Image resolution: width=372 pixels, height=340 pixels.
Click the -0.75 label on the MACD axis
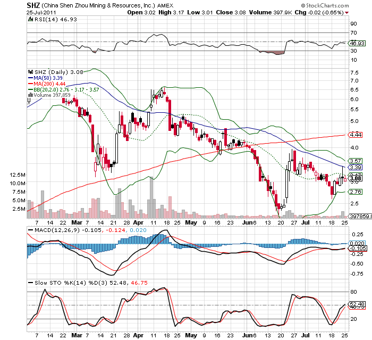point(357,273)
